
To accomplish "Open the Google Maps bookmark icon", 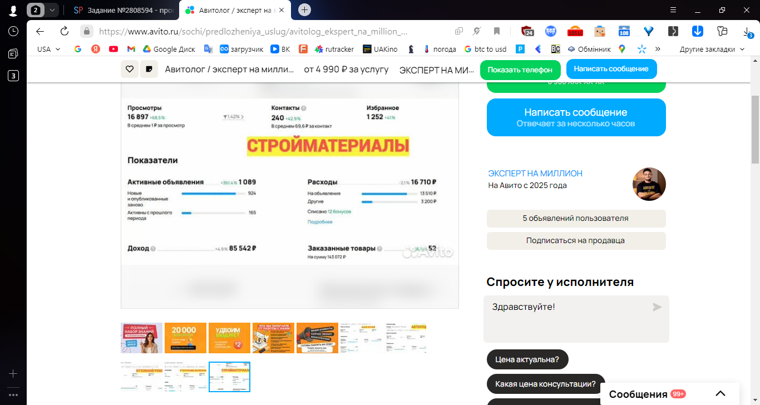I will tap(622, 49).
